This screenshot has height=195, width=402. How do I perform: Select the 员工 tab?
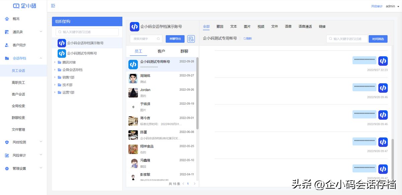pos(138,51)
